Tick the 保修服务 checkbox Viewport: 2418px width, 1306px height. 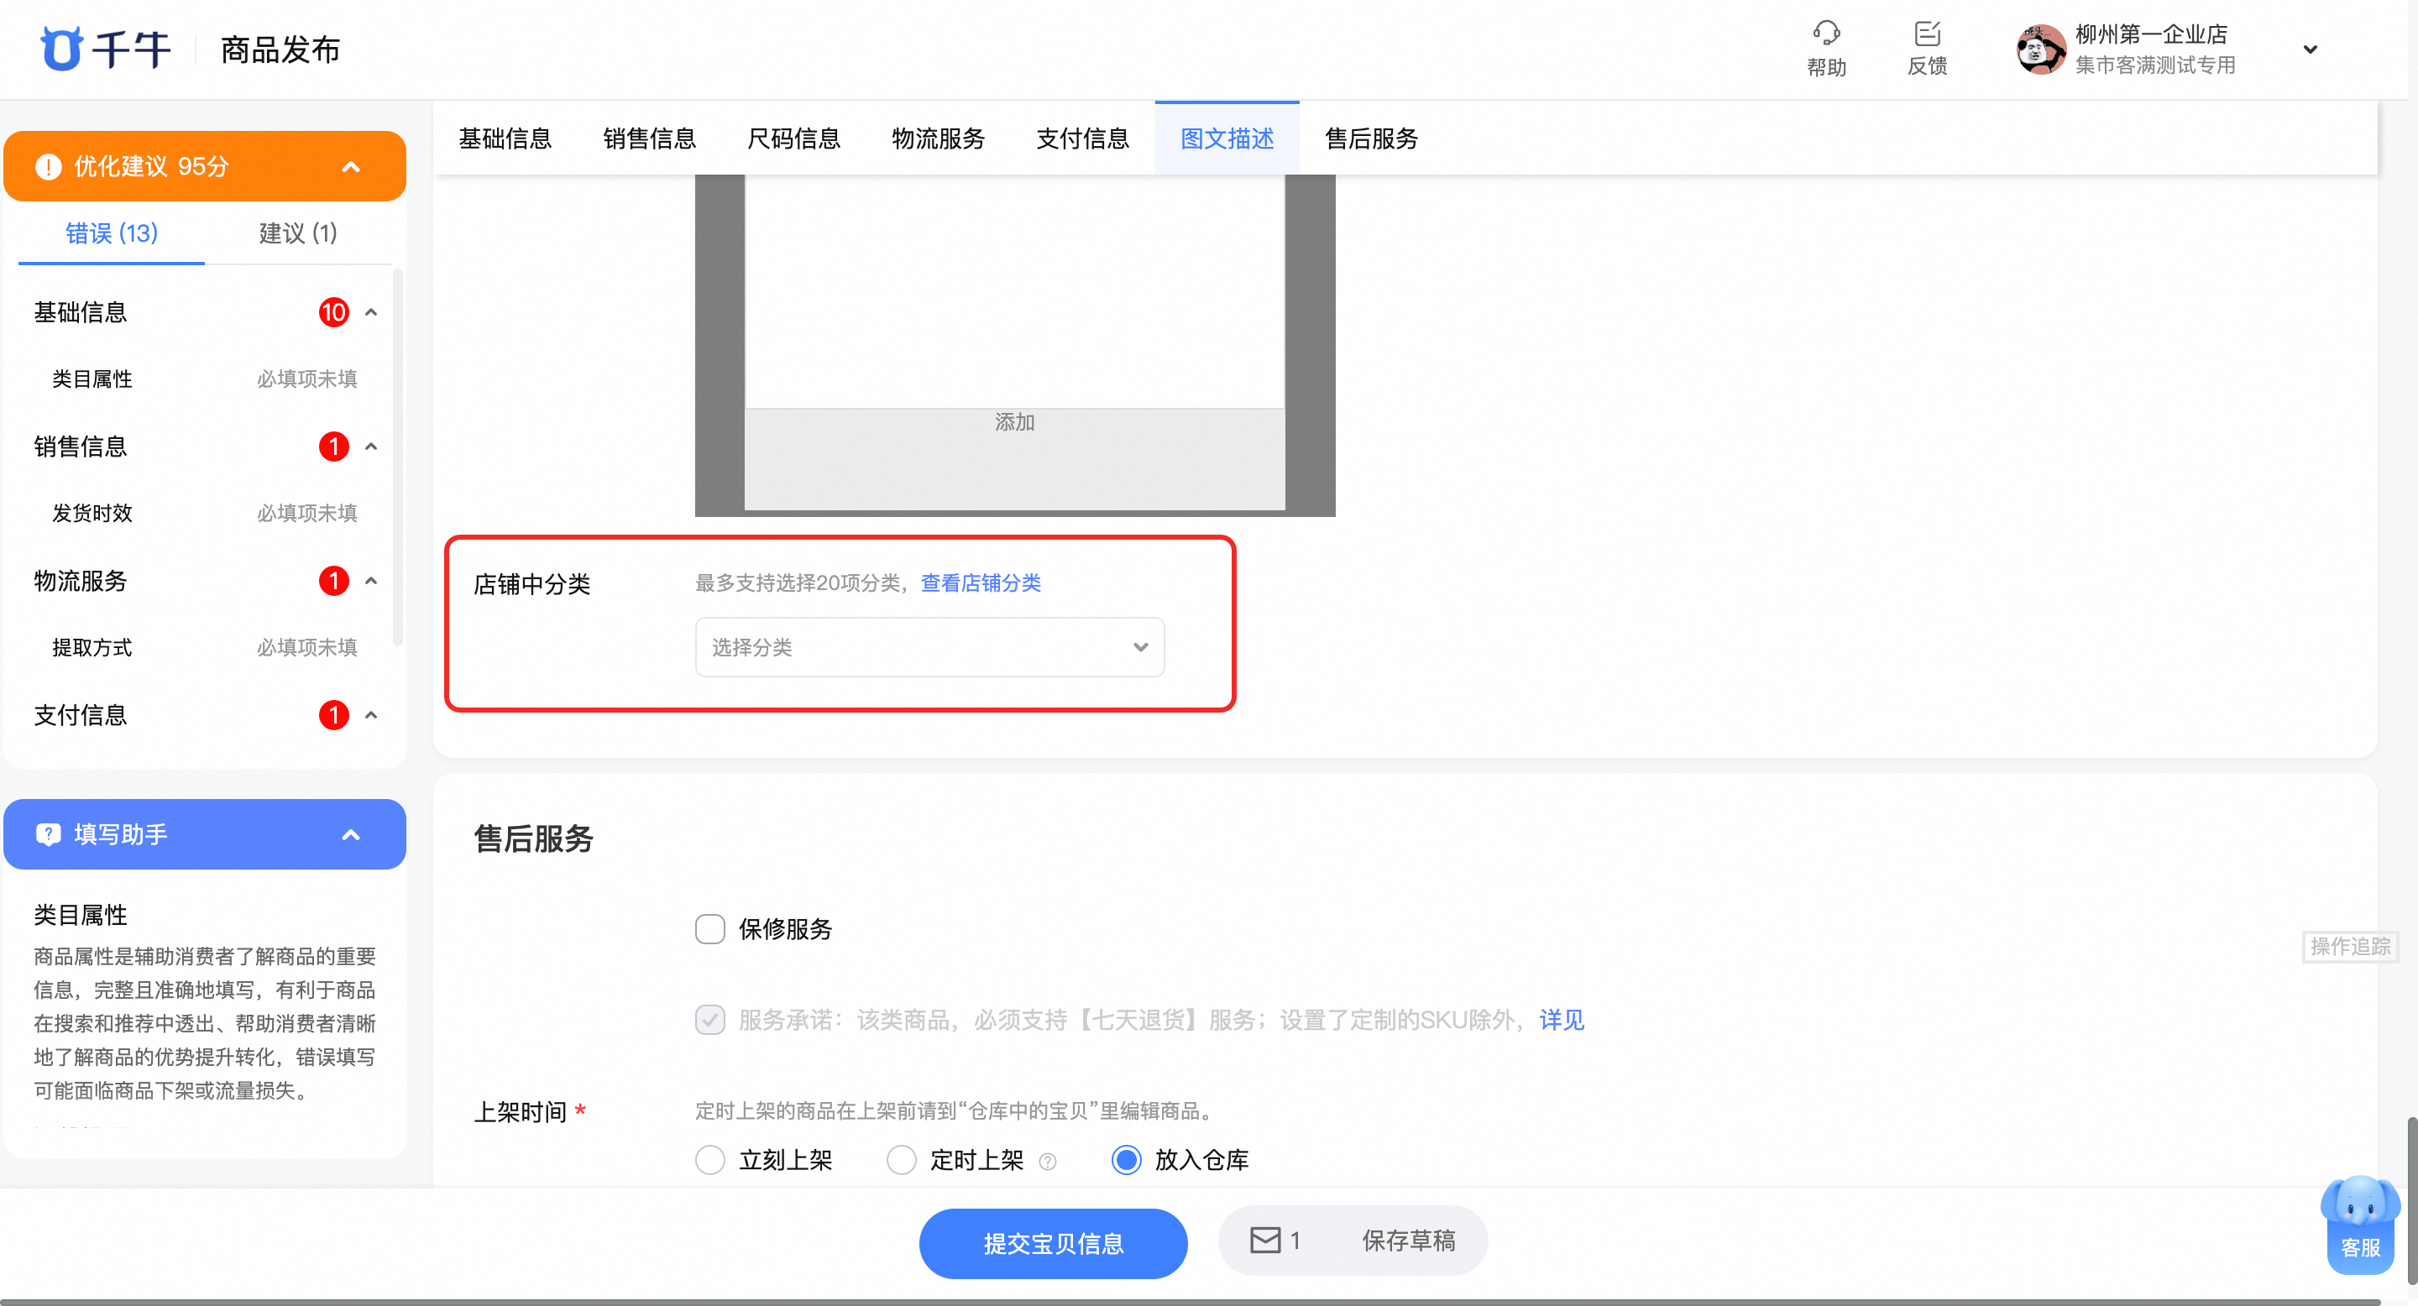click(709, 929)
